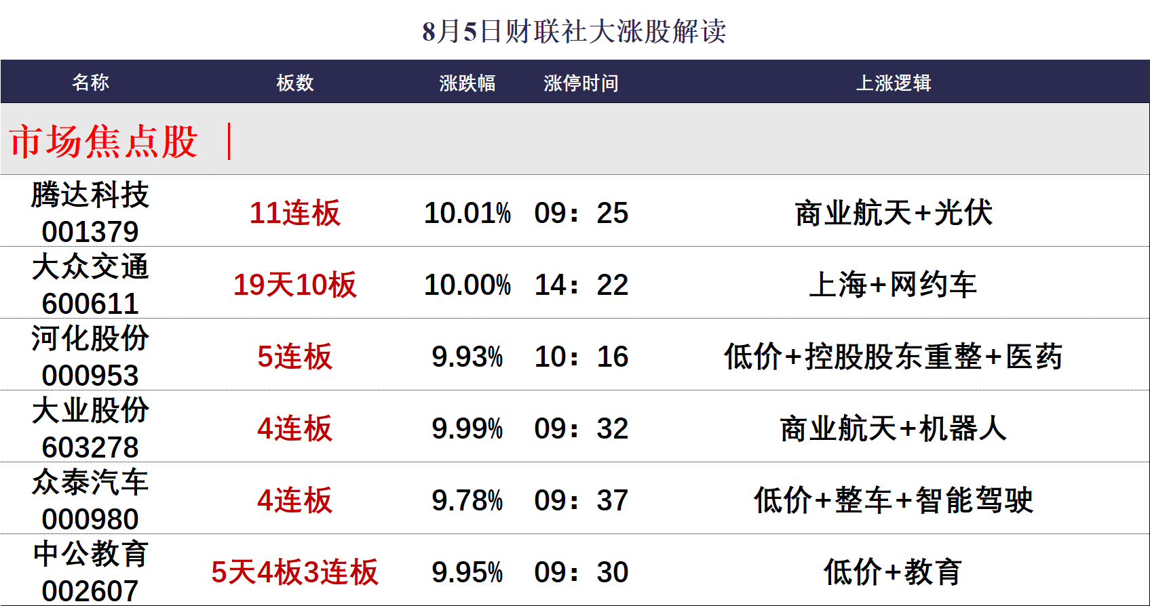Viewport: 1150px width, 606px height.
Task: Select the 商业航天+机器人 logic cell
Action: click(894, 428)
